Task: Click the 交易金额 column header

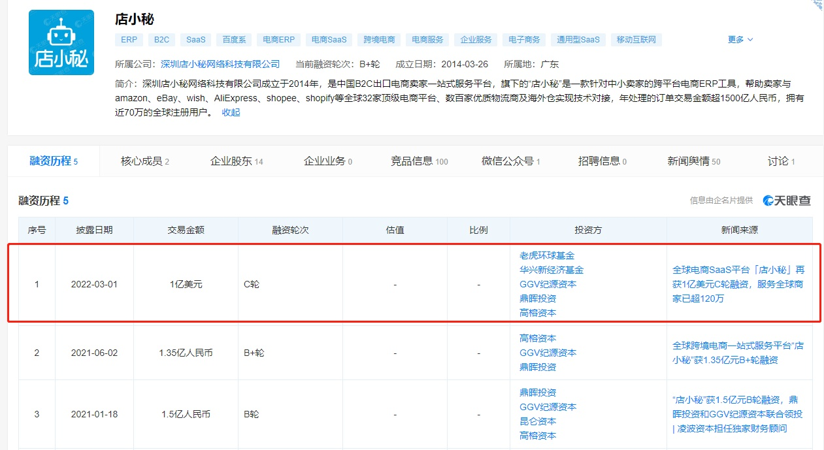Action: (x=186, y=230)
